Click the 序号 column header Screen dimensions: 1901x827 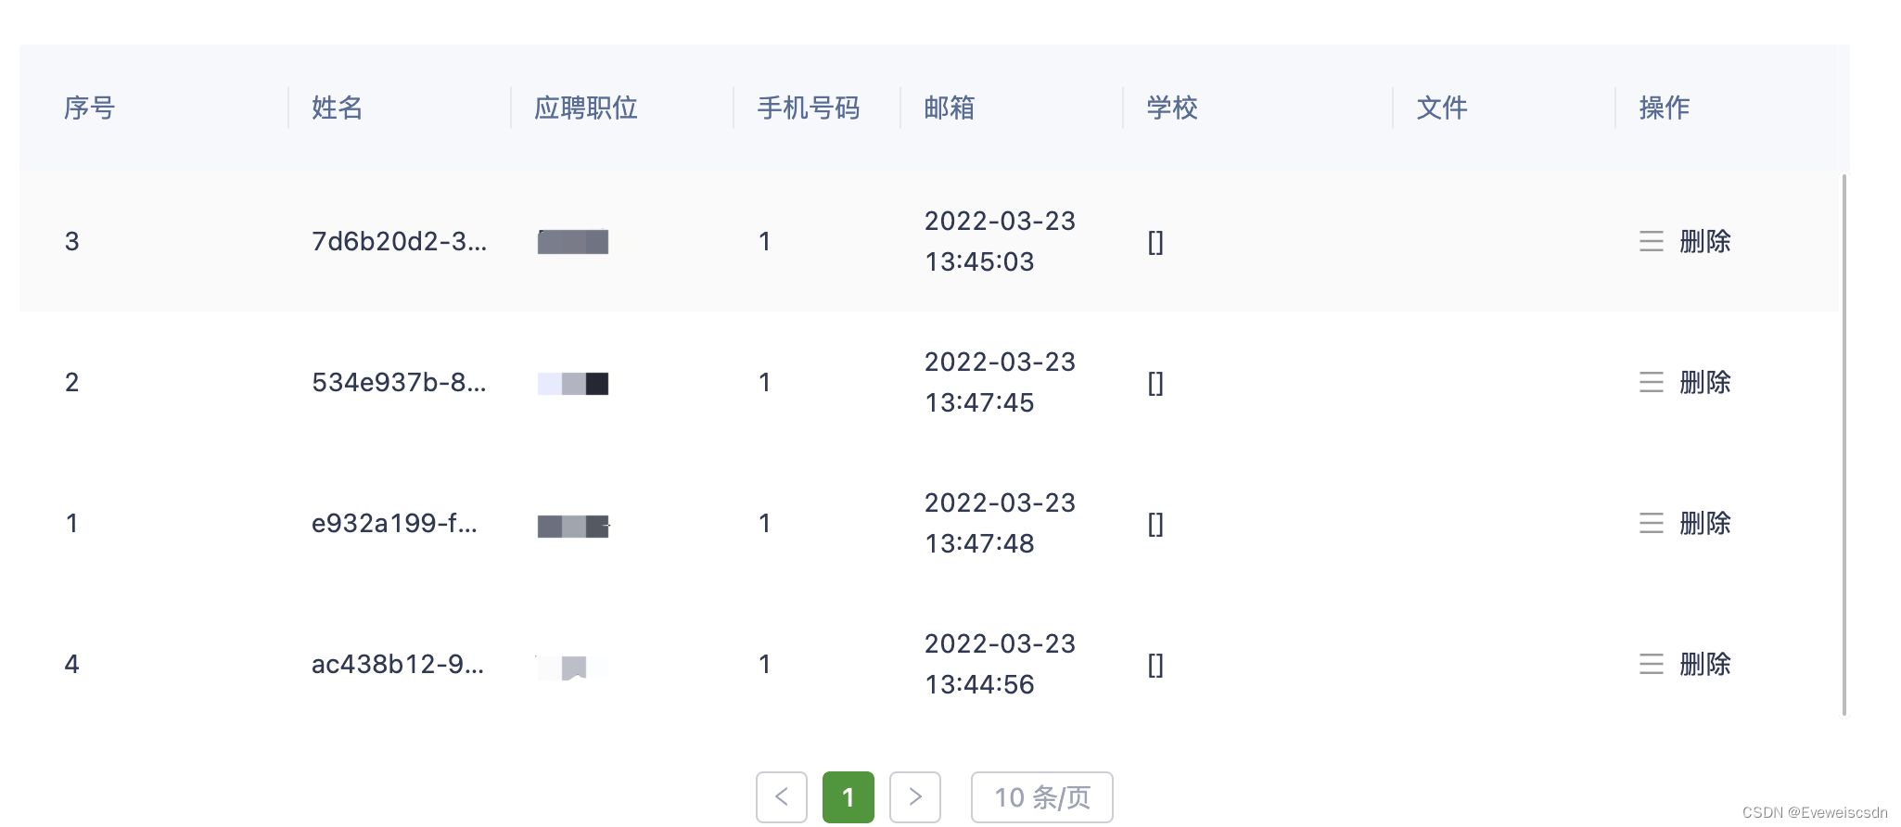89,108
